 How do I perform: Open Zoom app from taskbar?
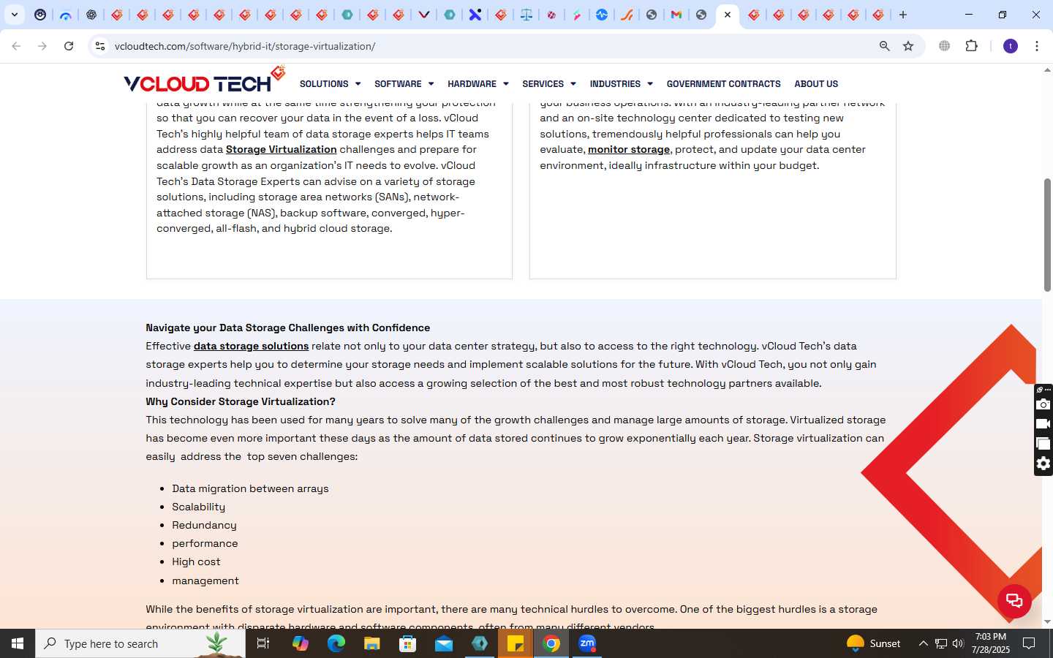coord(587,643)
